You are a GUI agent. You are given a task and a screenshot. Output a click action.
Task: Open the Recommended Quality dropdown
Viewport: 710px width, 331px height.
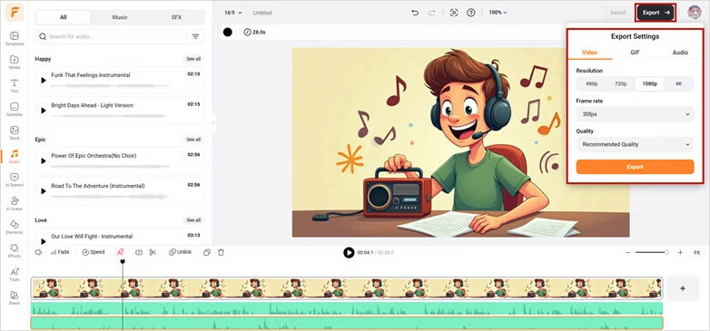point(635,145)
